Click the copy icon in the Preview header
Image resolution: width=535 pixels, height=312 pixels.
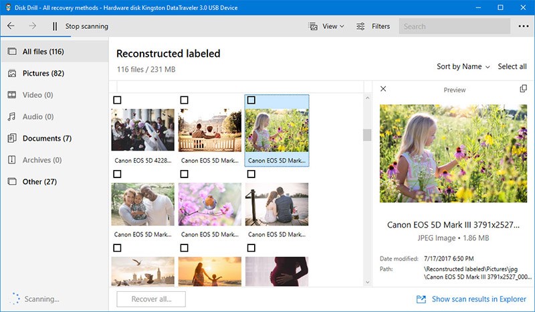click(523, 89)
